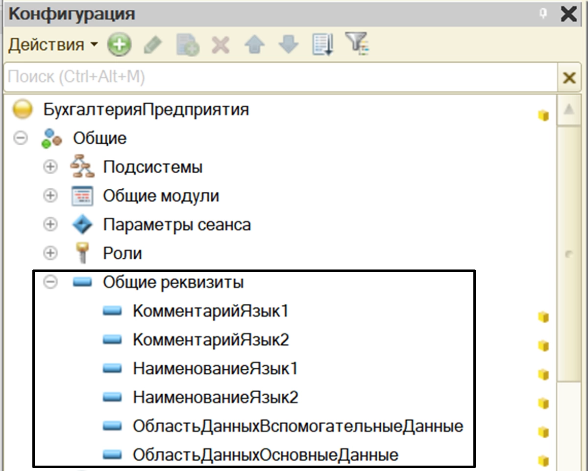The height and width of the screenshot is (471, 588).
Task: Click the funnel filter by subsystems icon
Action: (357, 44)
